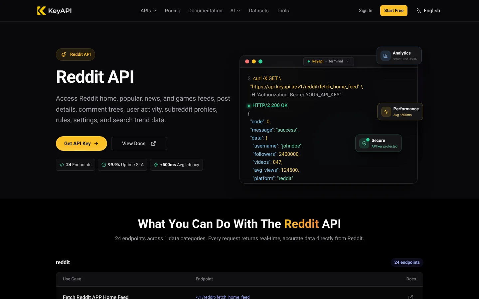Click the Reddit mascot icon in badge
This screenshot has height=299, width=479.
click(x=64, y=54)
